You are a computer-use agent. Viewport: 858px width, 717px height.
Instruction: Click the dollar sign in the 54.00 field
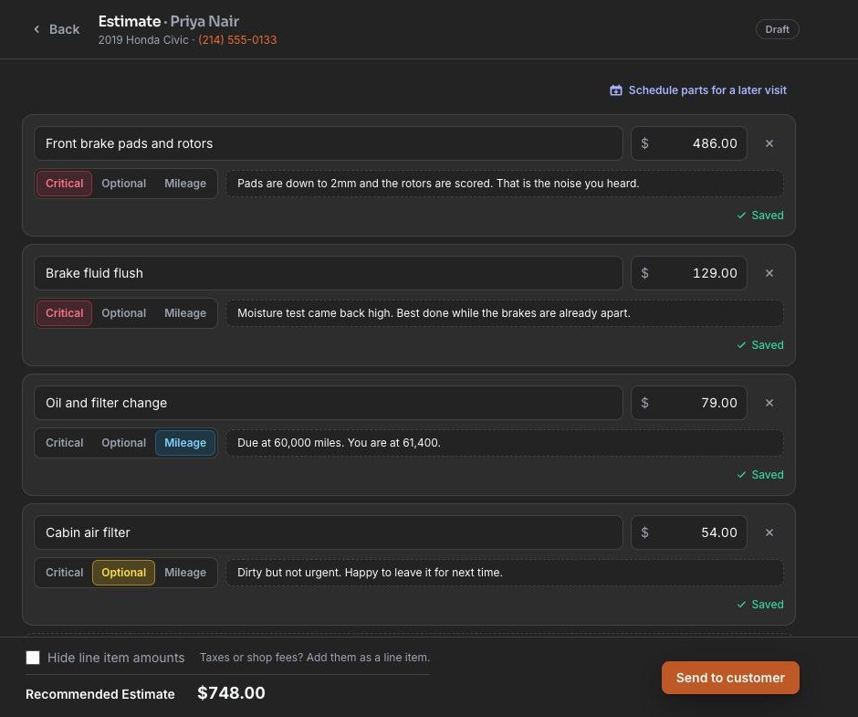click(x=644, y=532)
